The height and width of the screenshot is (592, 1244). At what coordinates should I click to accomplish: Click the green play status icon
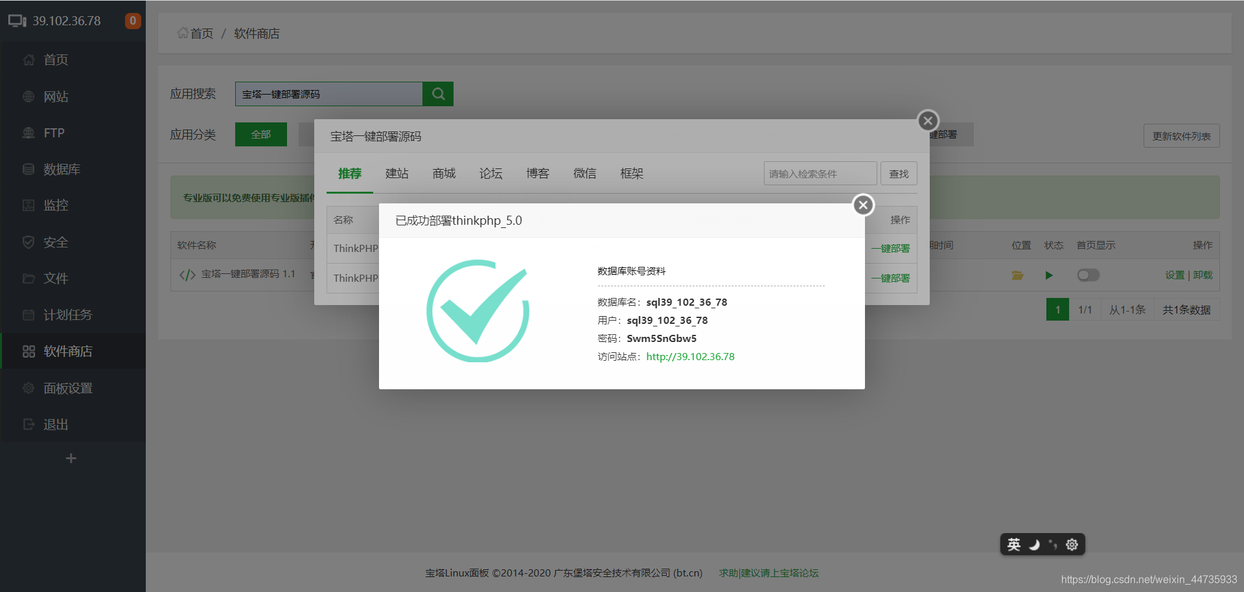1049,275
